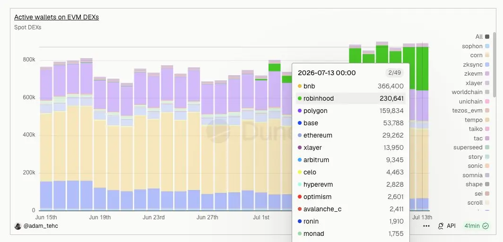Toggle the zksync legend series
503x242 pixels.
tap(476, 64)
